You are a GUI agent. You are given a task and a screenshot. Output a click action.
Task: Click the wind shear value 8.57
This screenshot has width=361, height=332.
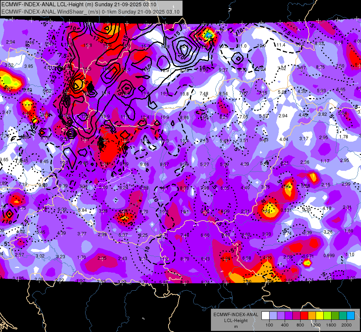164,164
